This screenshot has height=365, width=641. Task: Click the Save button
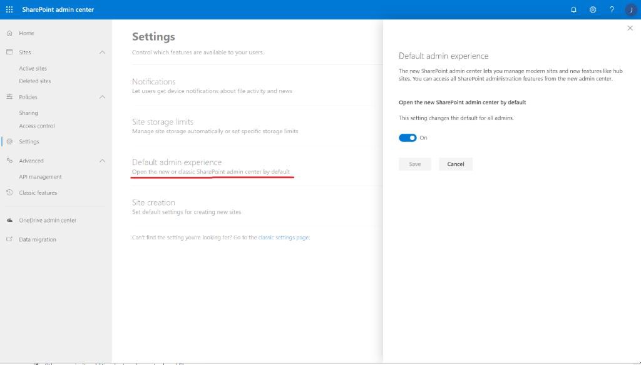415,164
